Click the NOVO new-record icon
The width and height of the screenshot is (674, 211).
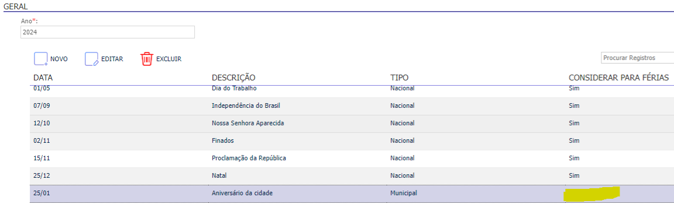click(x=40, y=59)
